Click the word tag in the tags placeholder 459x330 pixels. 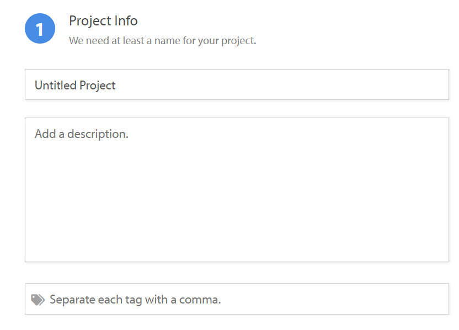click(x=134, y=300)
